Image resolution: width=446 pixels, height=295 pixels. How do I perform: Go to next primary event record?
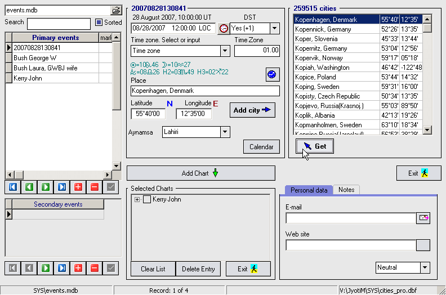click(45, 187)
